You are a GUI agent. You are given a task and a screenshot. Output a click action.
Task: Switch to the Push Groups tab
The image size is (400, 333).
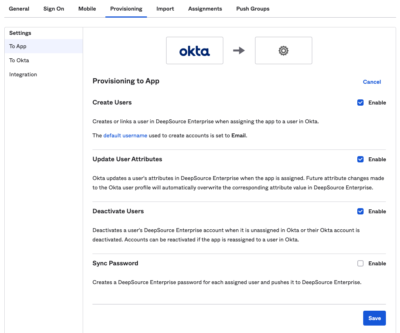(x=253, y=9)
